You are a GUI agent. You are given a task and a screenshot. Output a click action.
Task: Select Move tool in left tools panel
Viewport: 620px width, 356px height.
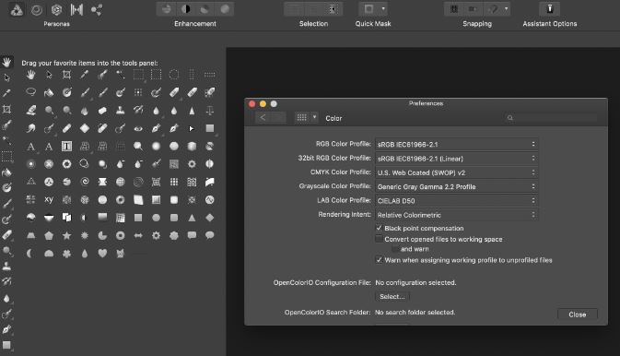6,77
